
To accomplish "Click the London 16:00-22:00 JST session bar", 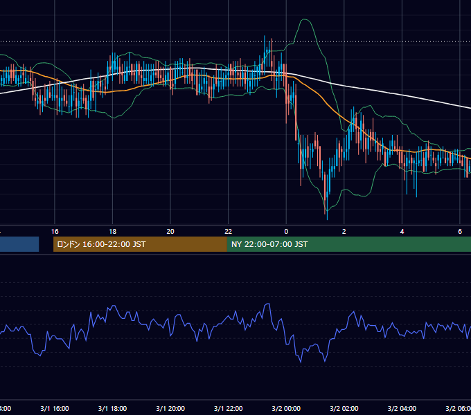I will [140, 244].
